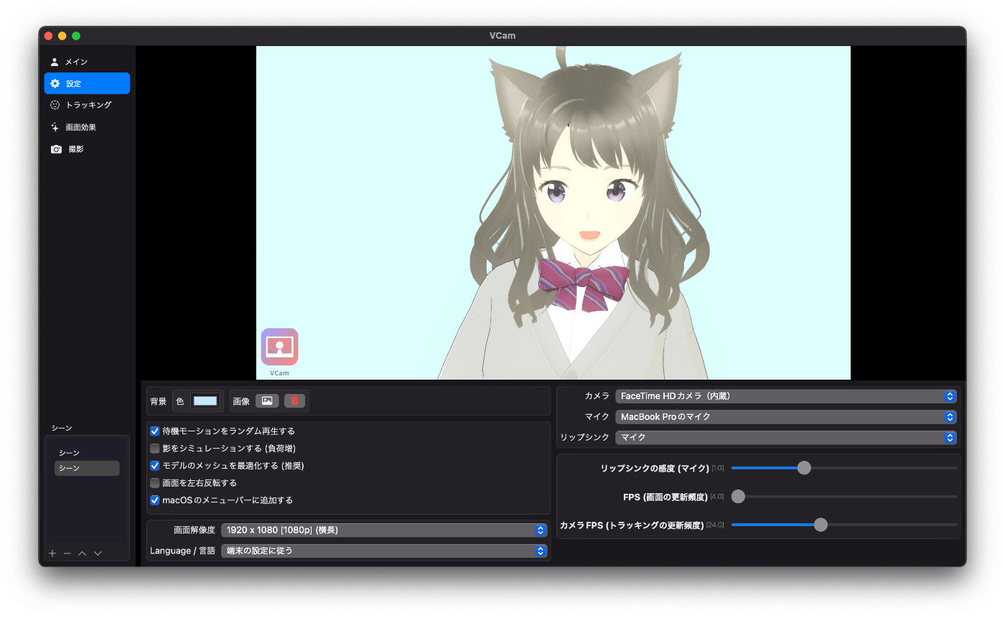1005x618 pixels.
Task: Add a new scene with plus icon
Action: (52, 553)
